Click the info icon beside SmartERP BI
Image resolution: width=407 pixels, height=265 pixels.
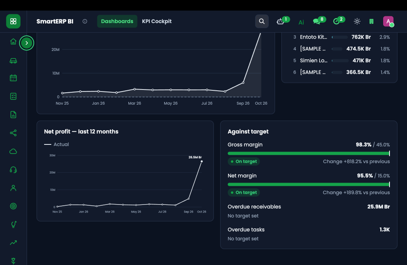(x=85, y=21)
